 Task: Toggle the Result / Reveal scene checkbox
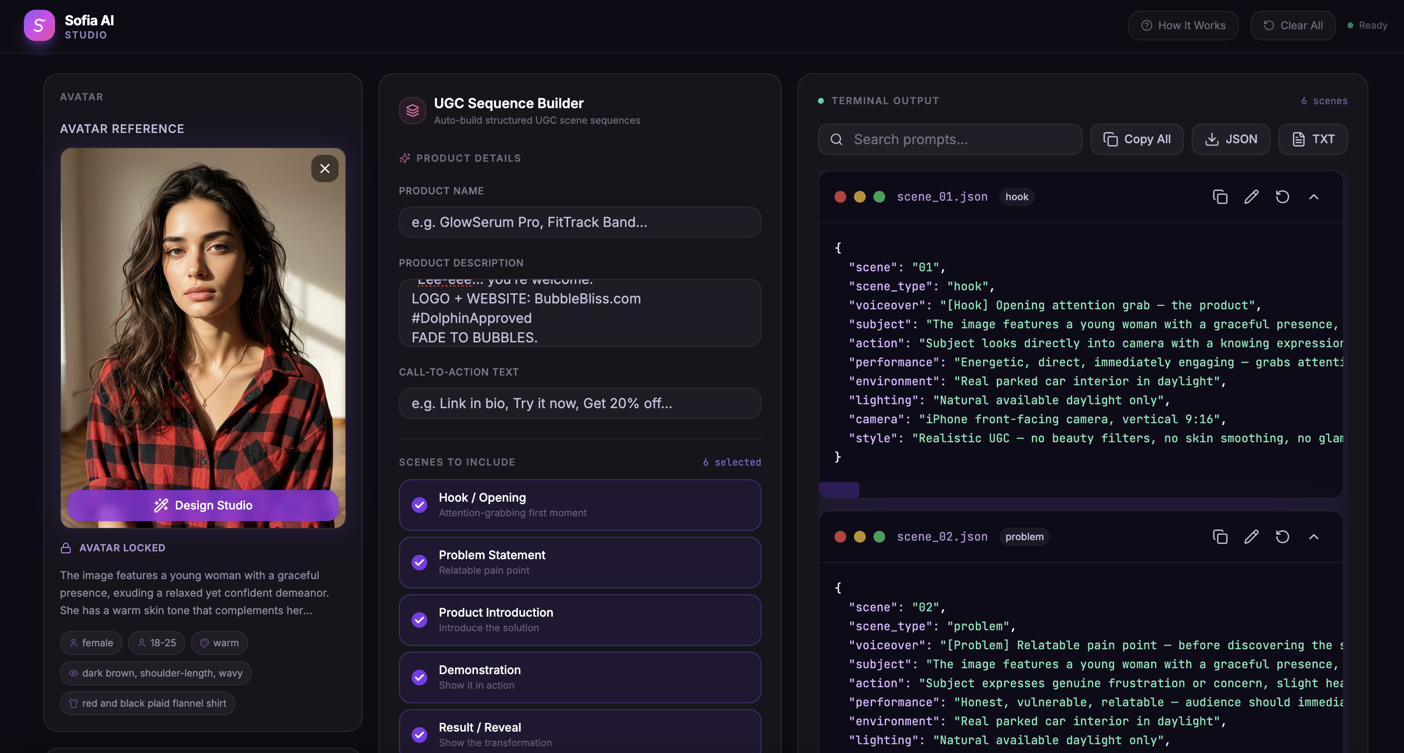[x=419, y=735]
